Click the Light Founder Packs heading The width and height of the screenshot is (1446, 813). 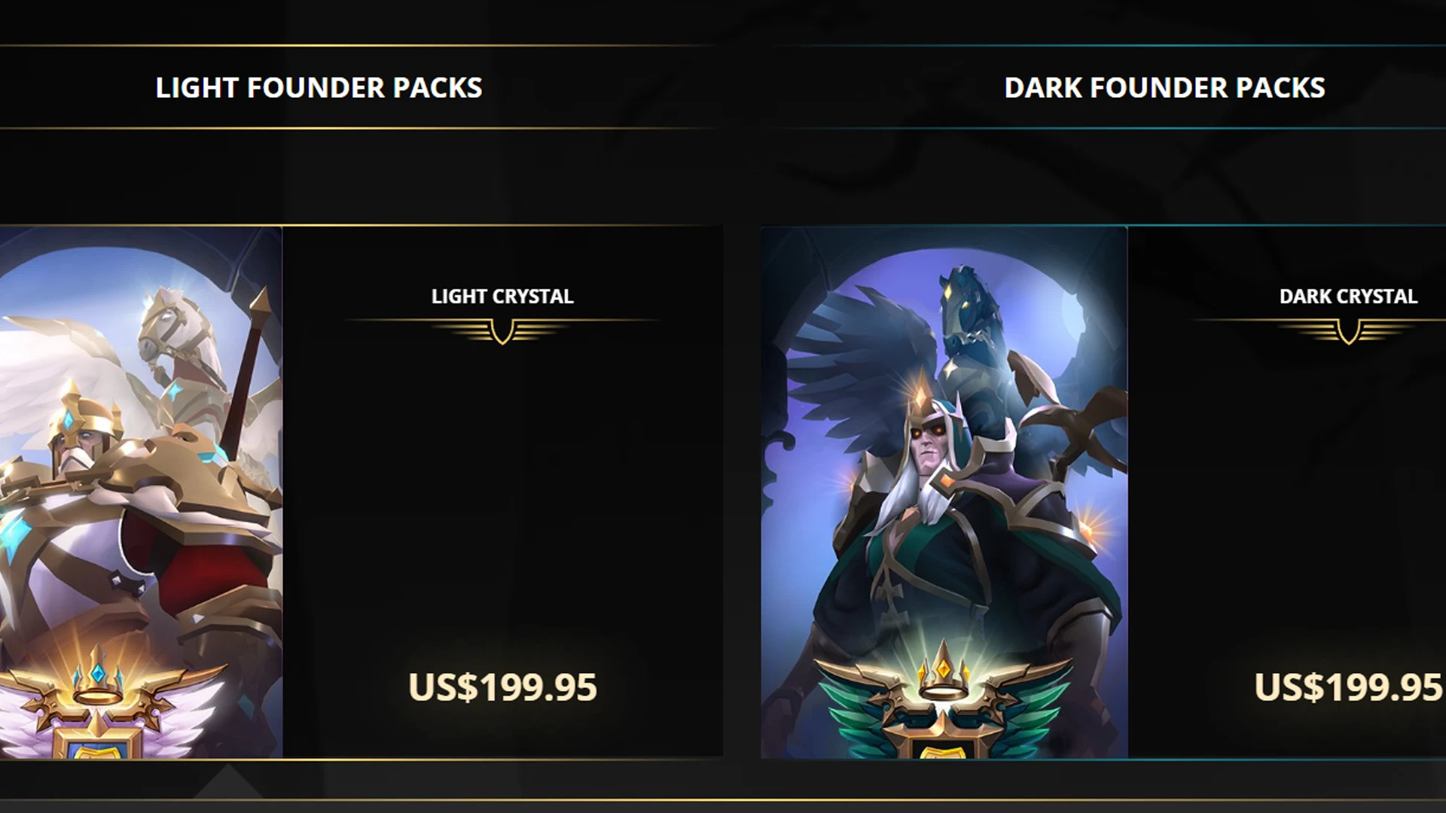(x=319, y=87)
